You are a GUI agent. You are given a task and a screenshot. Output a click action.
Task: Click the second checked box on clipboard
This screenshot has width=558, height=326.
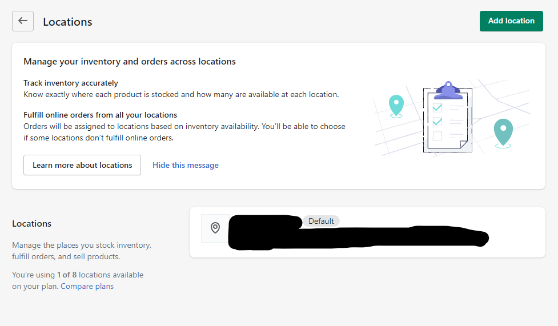[437, 122]
